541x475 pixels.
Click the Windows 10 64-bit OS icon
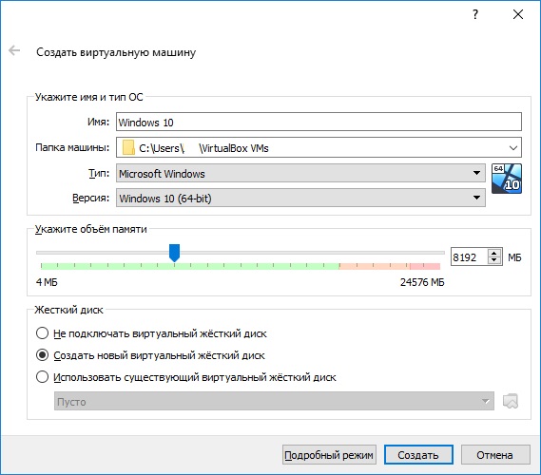pos(507,179)
